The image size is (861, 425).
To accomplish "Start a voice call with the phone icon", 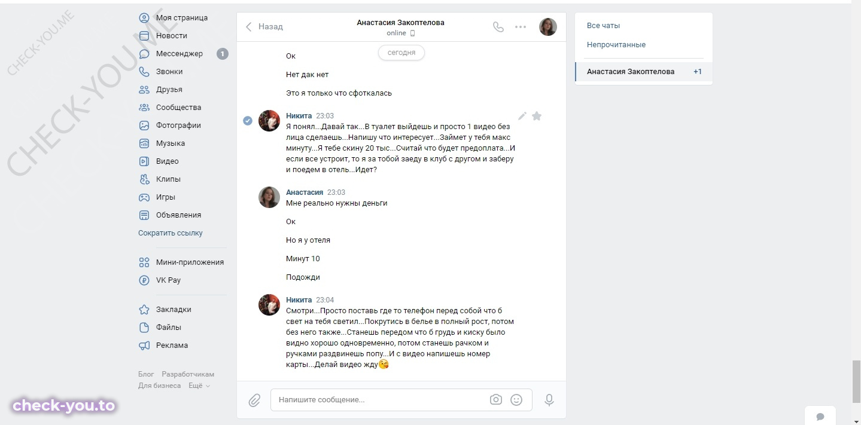I will 498,27.
